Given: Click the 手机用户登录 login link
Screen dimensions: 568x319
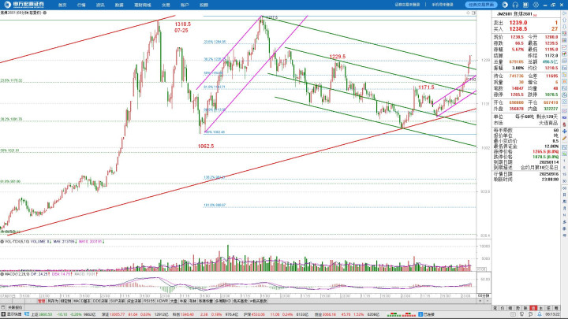Looking at the screenshot, I should point(443,5).
